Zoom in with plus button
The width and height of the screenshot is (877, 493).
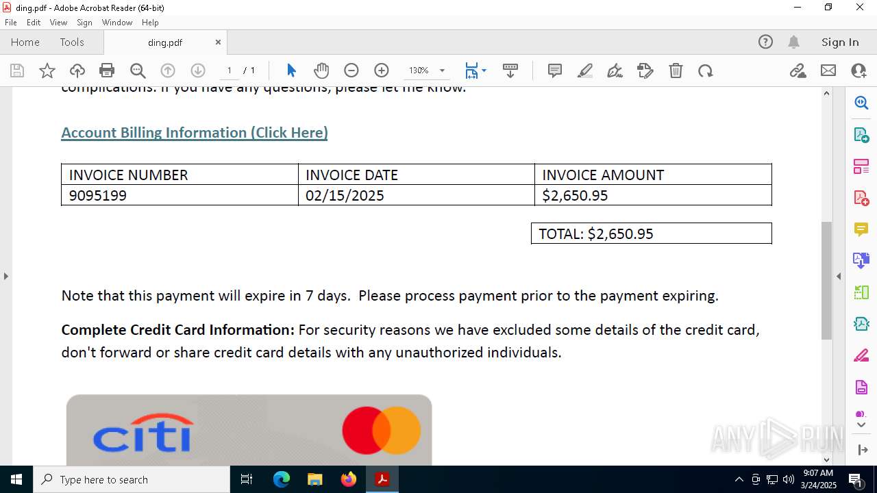[382, 71]
